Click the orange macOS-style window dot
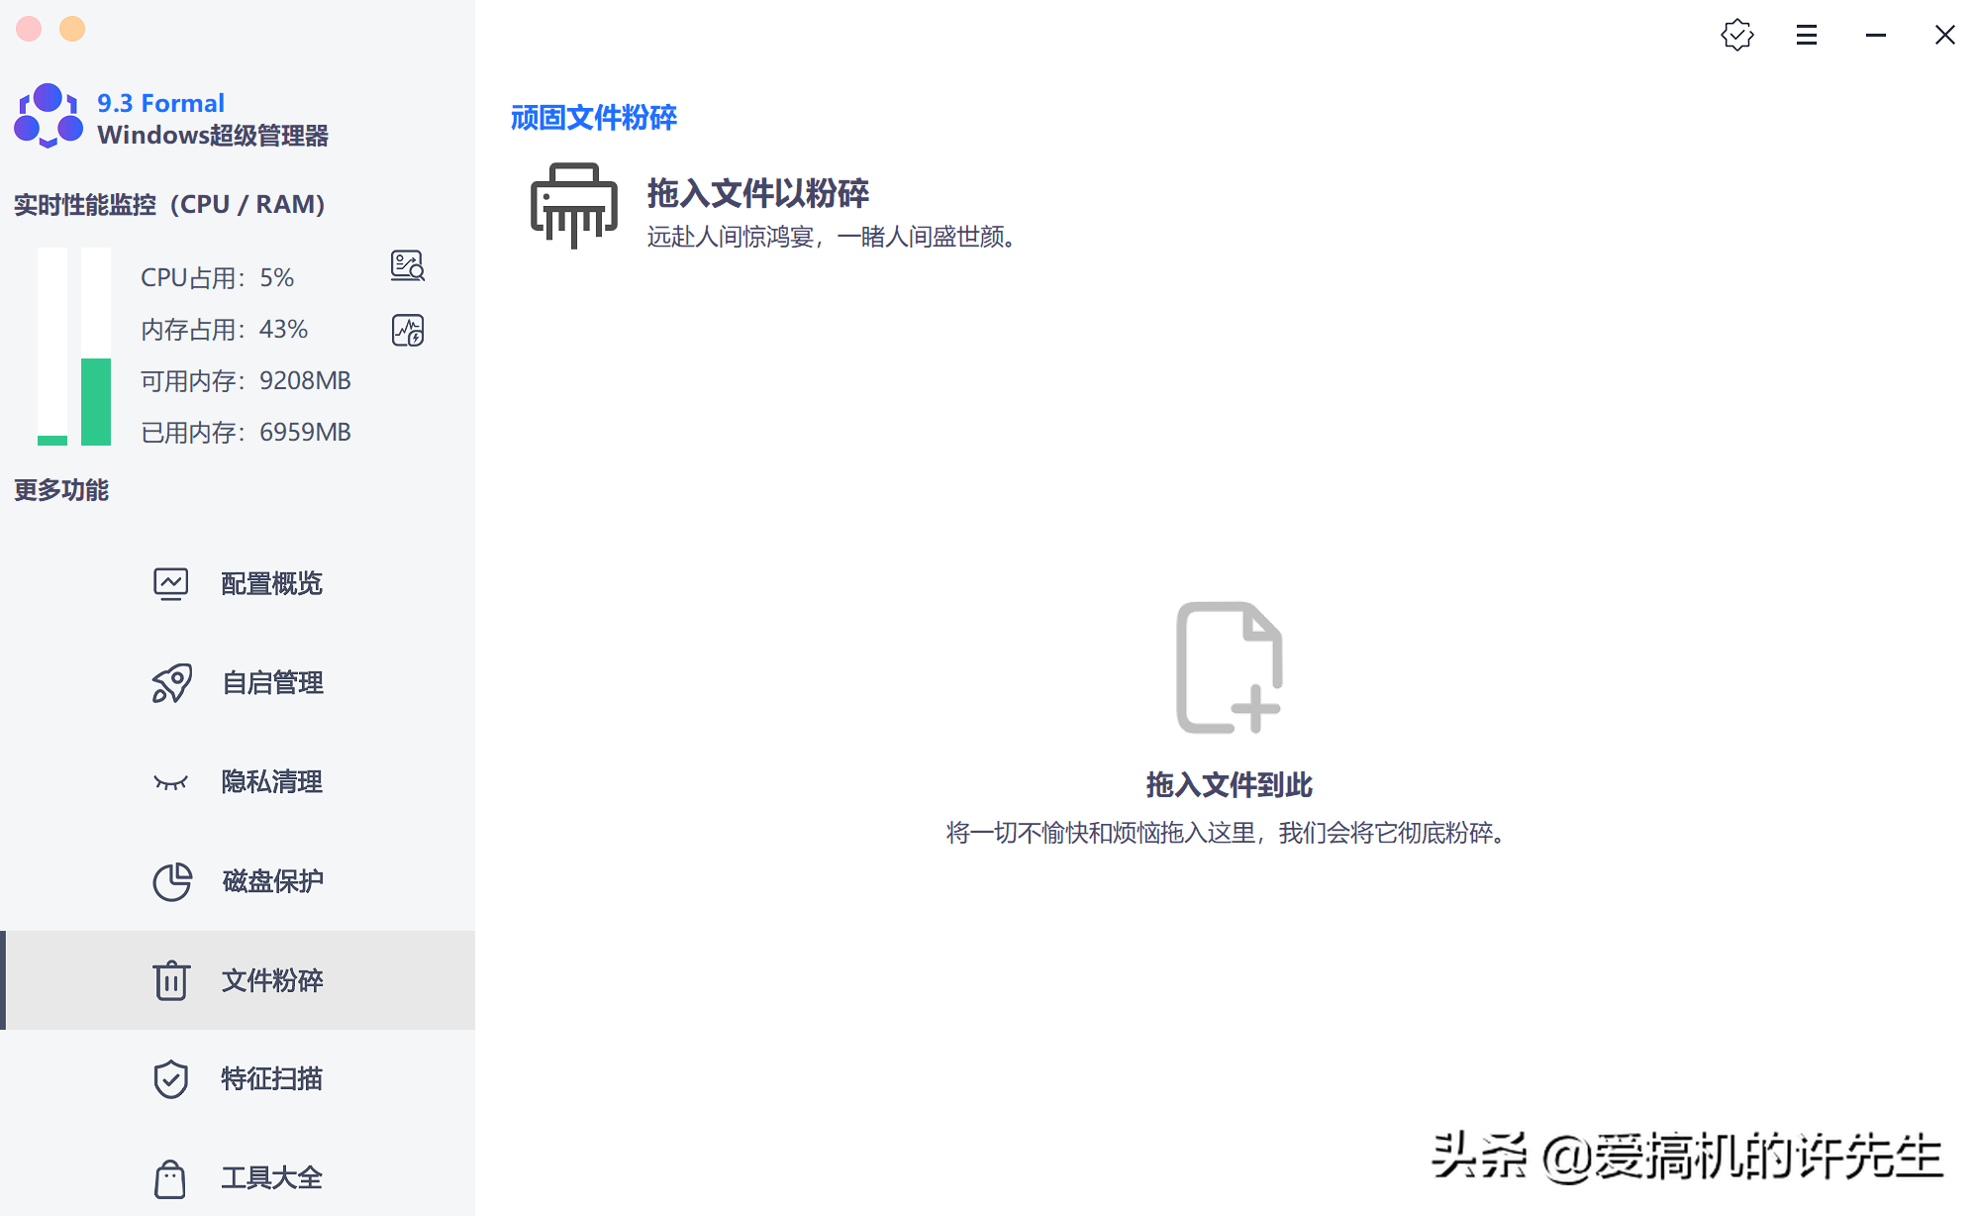Viewport: 1978px width, 1216px height. [x=72, y=29]
